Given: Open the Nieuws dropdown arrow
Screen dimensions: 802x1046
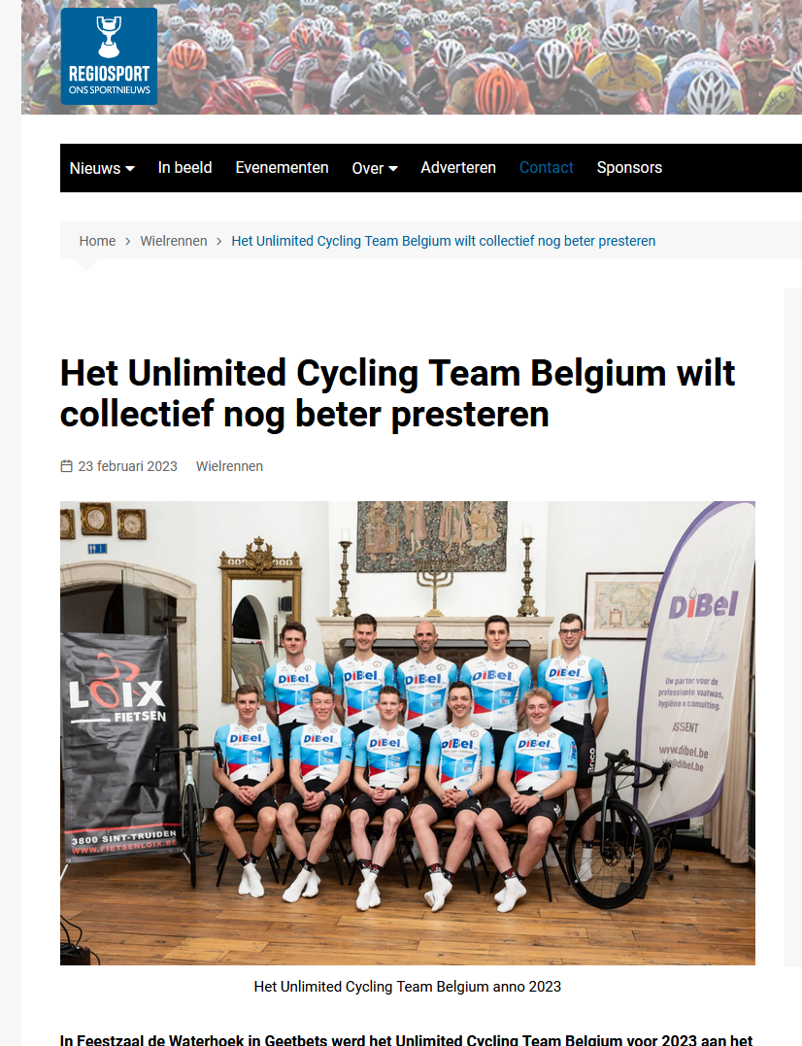Looking at the screenshot, I should [130, 169].
